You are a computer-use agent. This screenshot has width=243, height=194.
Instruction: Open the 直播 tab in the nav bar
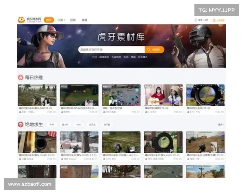[x=84, y=20]
